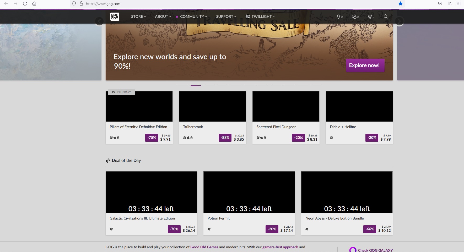
Task: Click Windows icon on Neon Abyss card
Action: 307,229
